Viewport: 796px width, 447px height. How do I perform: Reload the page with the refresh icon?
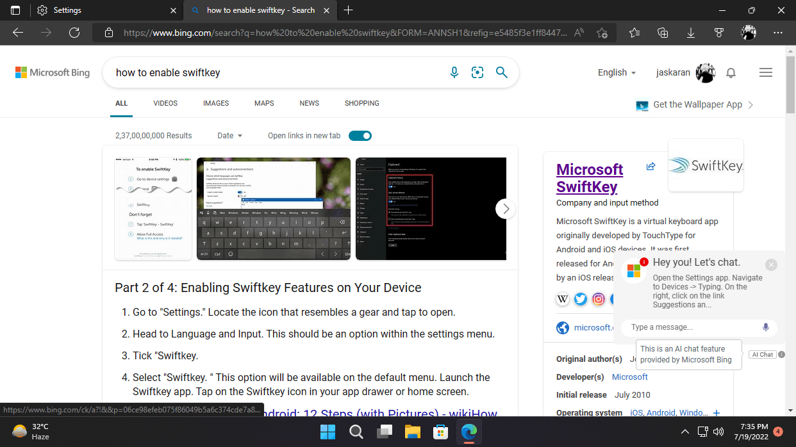[74, 33]
